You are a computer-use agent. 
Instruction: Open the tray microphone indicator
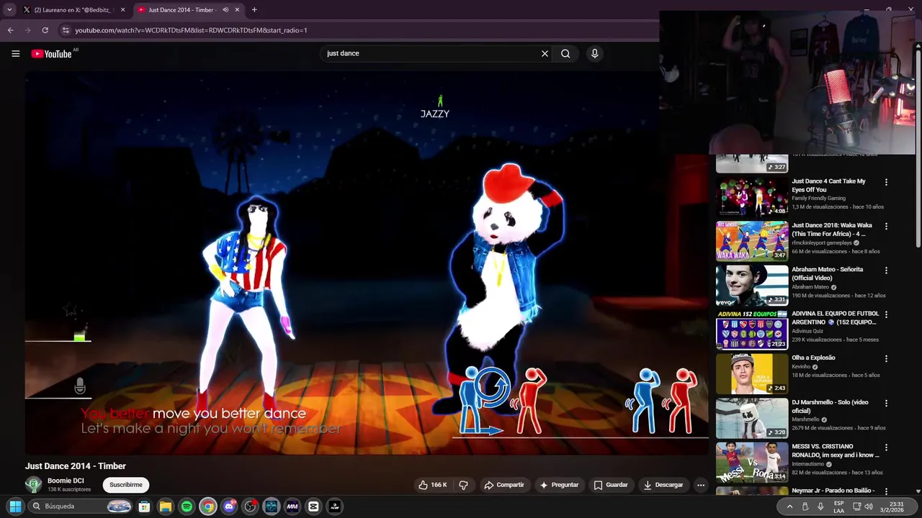coord(820,506)
